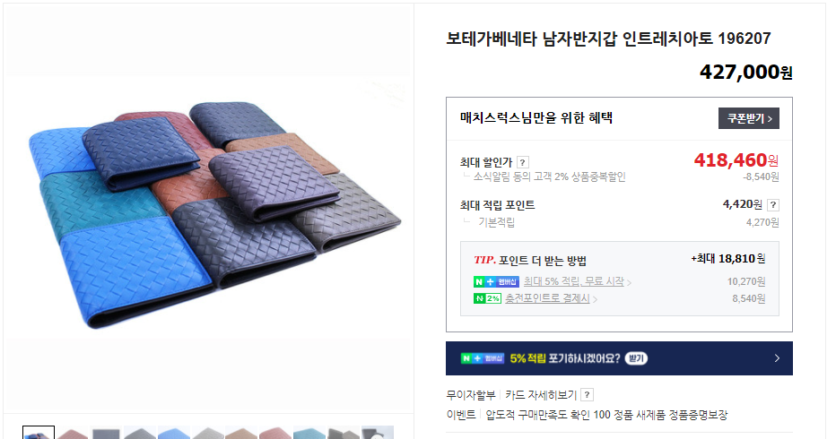Image resolution: width=836 pixels, height=439 pixels.
Task: Click the 쿠폰받기 coupon button
Action: (x=749, y=118)
